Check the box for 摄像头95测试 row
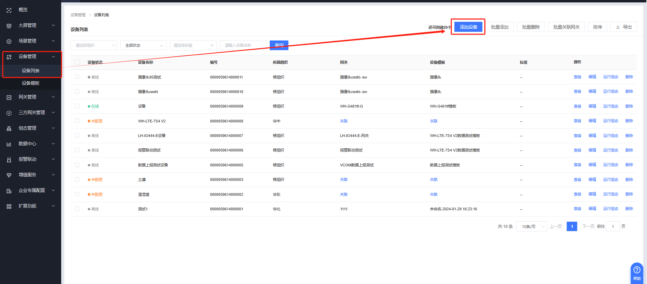Screen dimensions: 647x284 coord(77,77)
